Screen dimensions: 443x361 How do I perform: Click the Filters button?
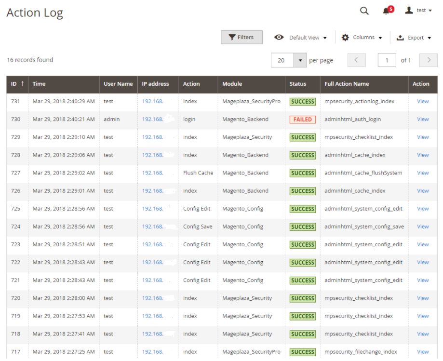242,37
